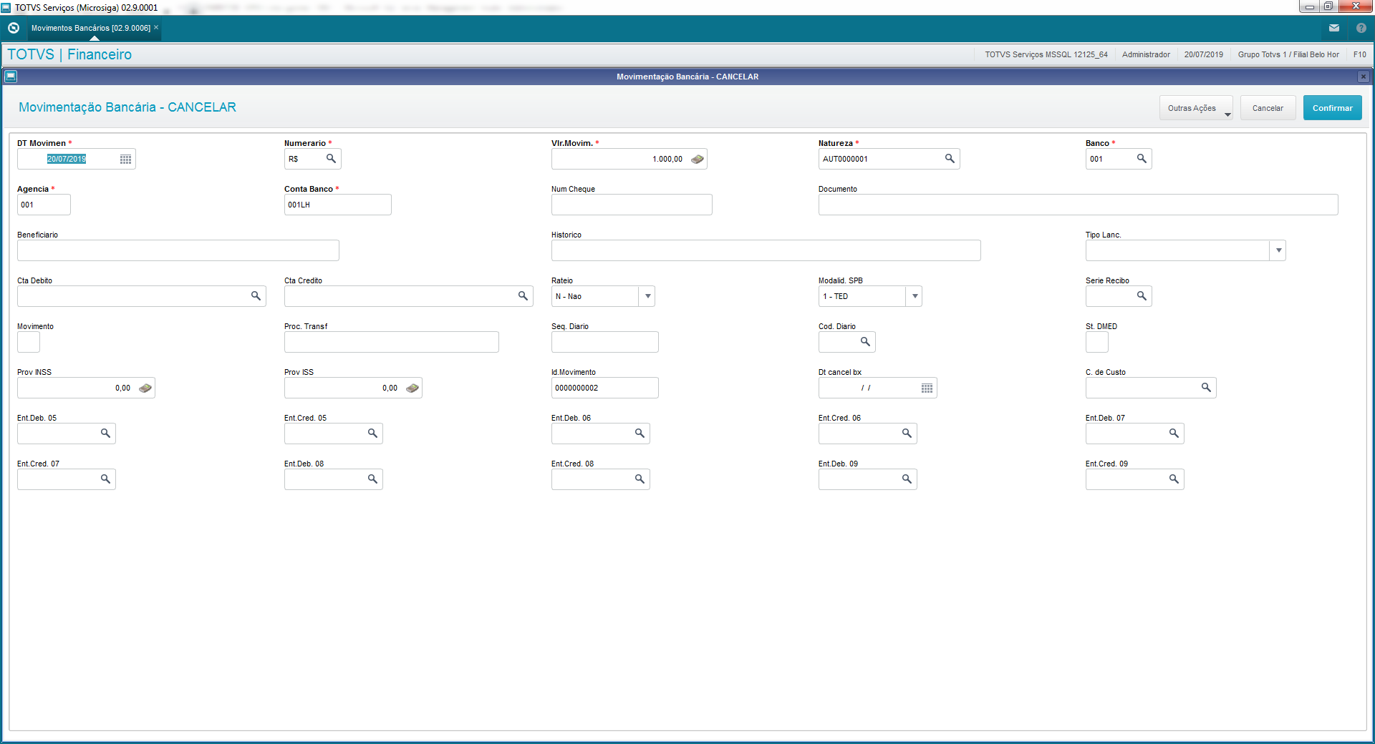Expand the Modalid. SPB dropdown

915,296
